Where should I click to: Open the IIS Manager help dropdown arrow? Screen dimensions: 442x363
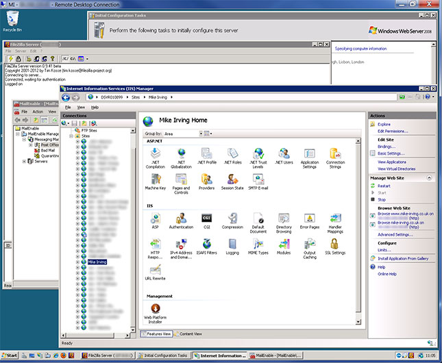coord(433,97)
